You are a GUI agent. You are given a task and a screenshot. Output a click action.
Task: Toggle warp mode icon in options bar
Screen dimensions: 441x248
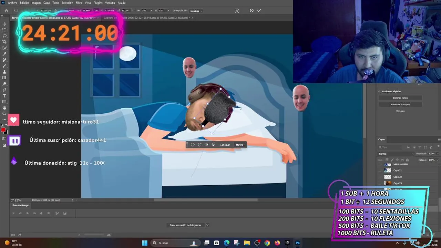tap(237, 11)
